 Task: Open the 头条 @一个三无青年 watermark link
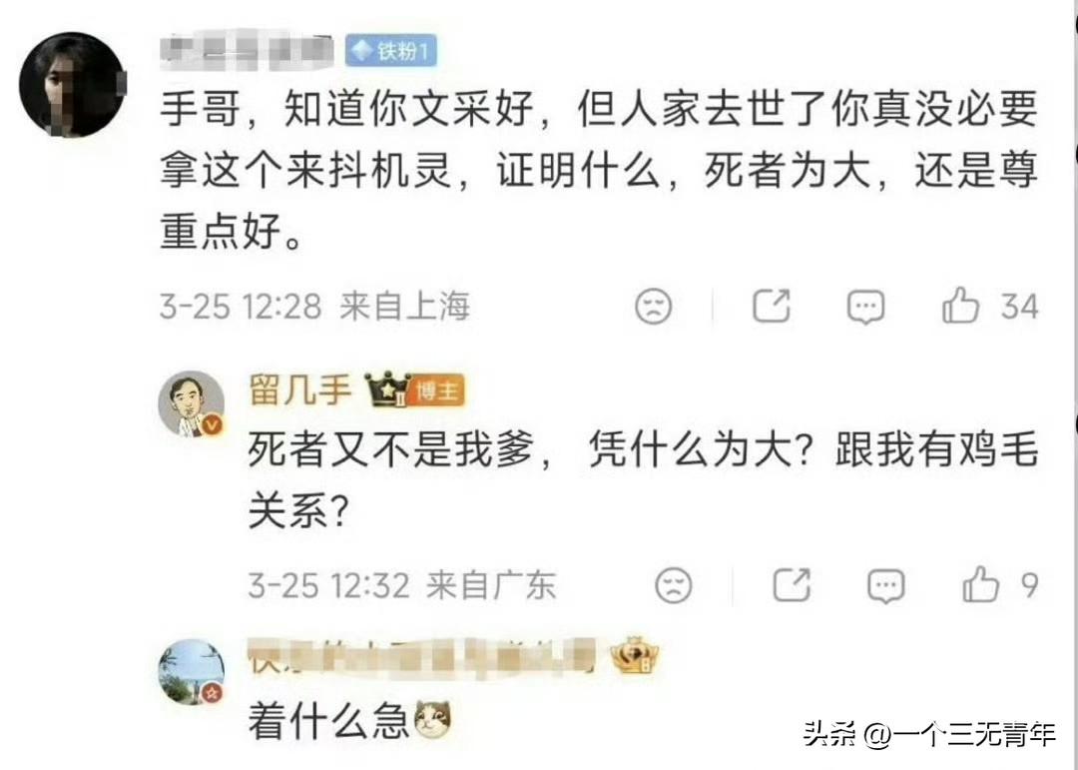click(929, 734)
